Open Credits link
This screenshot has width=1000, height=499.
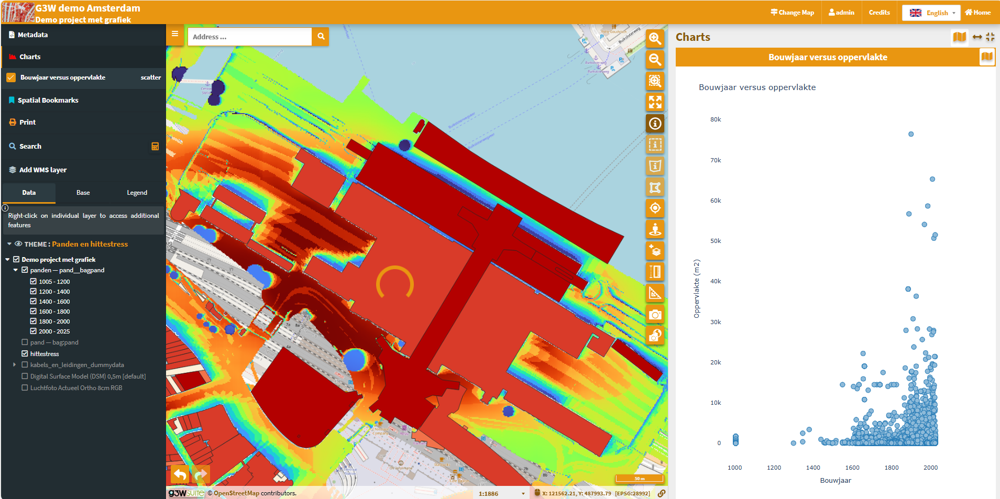[x=879, y=13]
